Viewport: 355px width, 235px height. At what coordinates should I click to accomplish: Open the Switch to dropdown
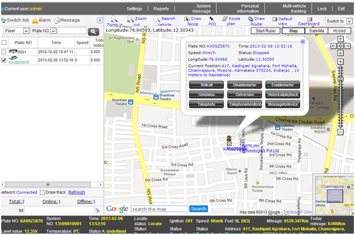pyautogui.click(x=339, y=21)
